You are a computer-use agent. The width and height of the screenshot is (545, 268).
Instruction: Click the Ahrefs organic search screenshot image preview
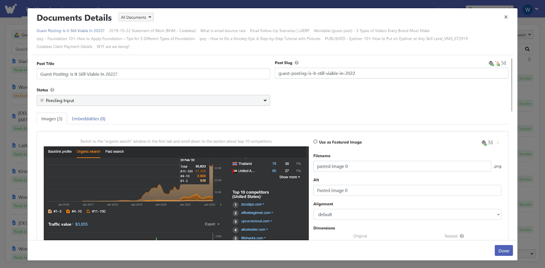coord(176,194)
